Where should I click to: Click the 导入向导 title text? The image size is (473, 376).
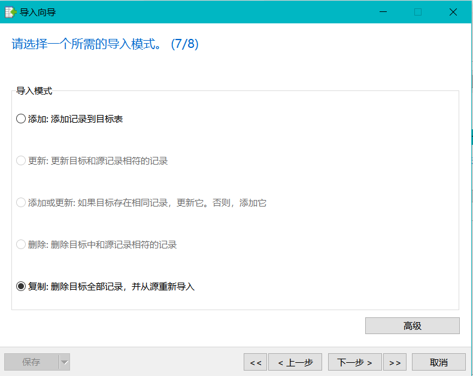tap(38, 12)
